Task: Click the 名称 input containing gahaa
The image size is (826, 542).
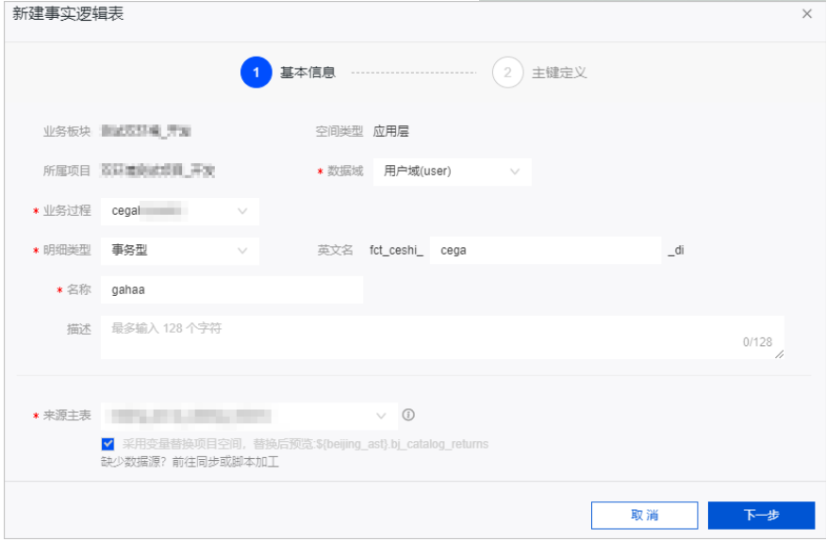Action: tap(232, 289)
